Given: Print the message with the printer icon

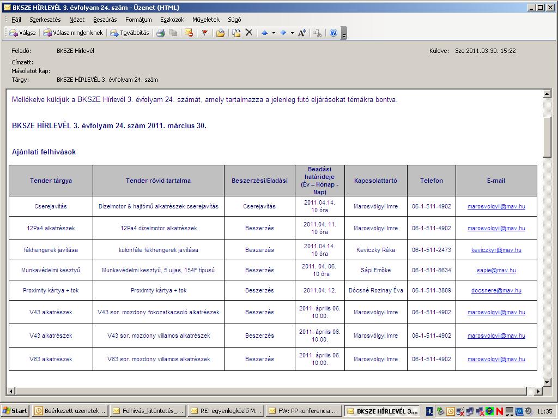Looking at the screenshot, I should pos(161,33).
